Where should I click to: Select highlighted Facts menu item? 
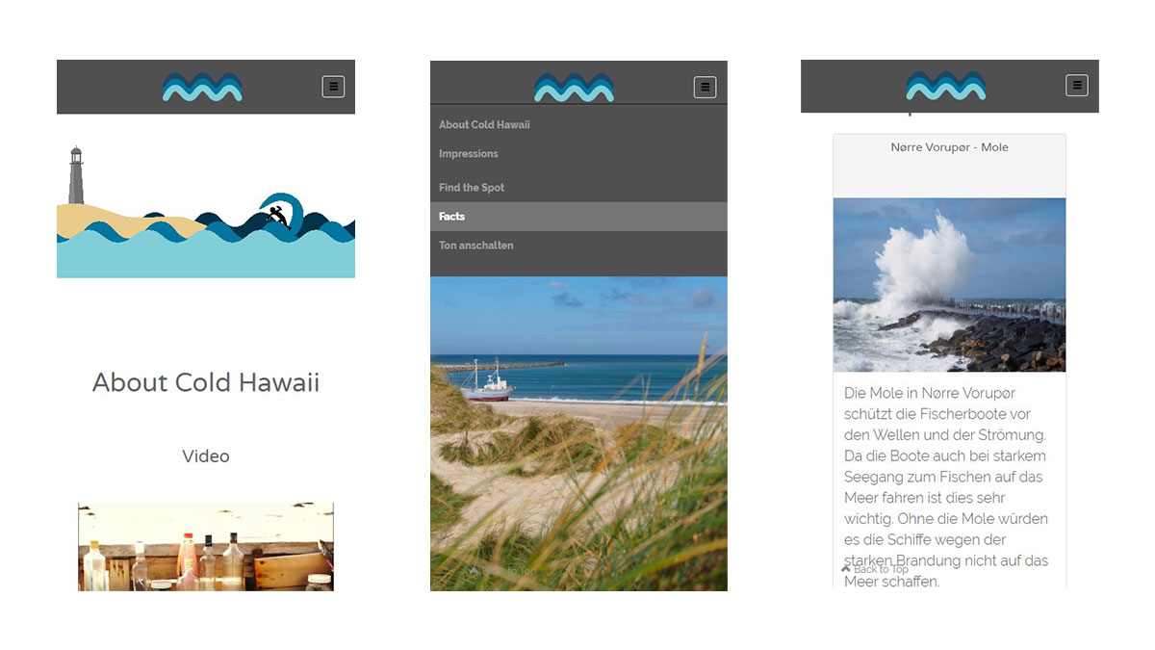(578, 217)
